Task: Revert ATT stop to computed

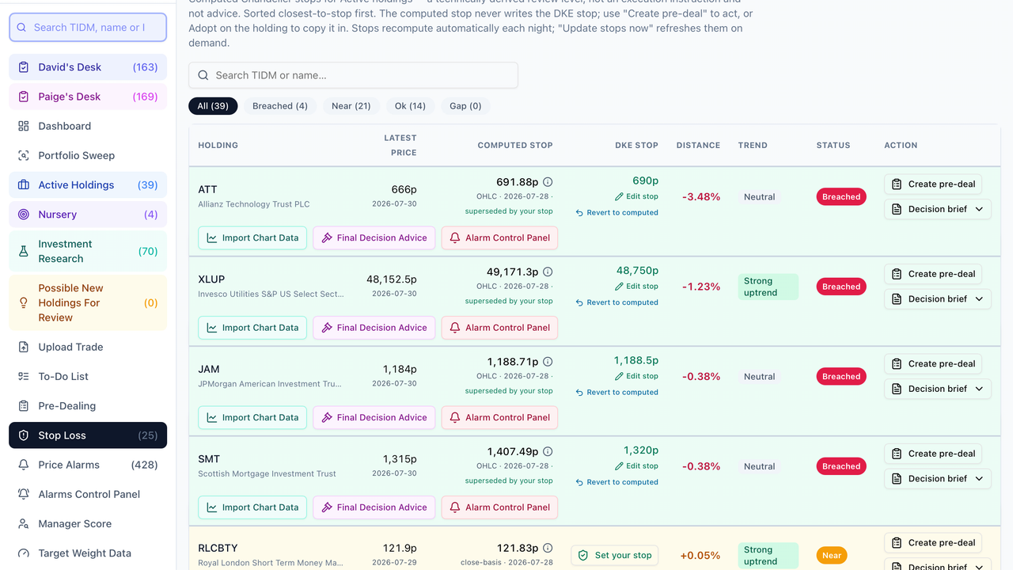Action: (x=617, y=212)
